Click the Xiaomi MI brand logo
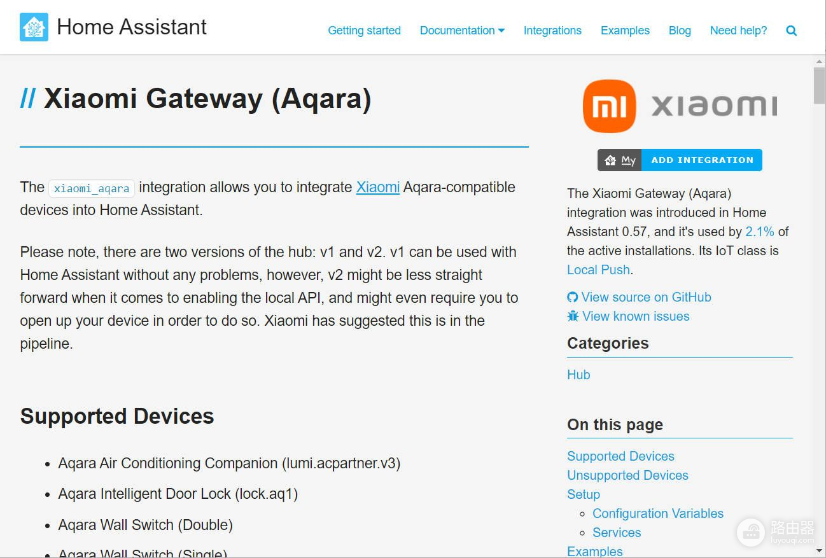Viewport: 826px width, 558px height. click(x=609, y=106)
